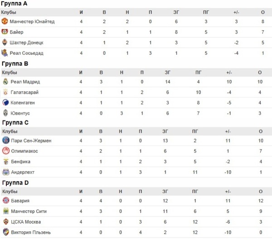Click the ЗГ column header in Группа C

click(167, 131)
